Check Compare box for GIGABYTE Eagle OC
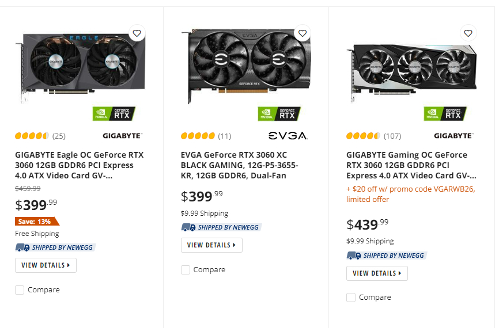Screen dimensions: 499x328 click(20, 290)
